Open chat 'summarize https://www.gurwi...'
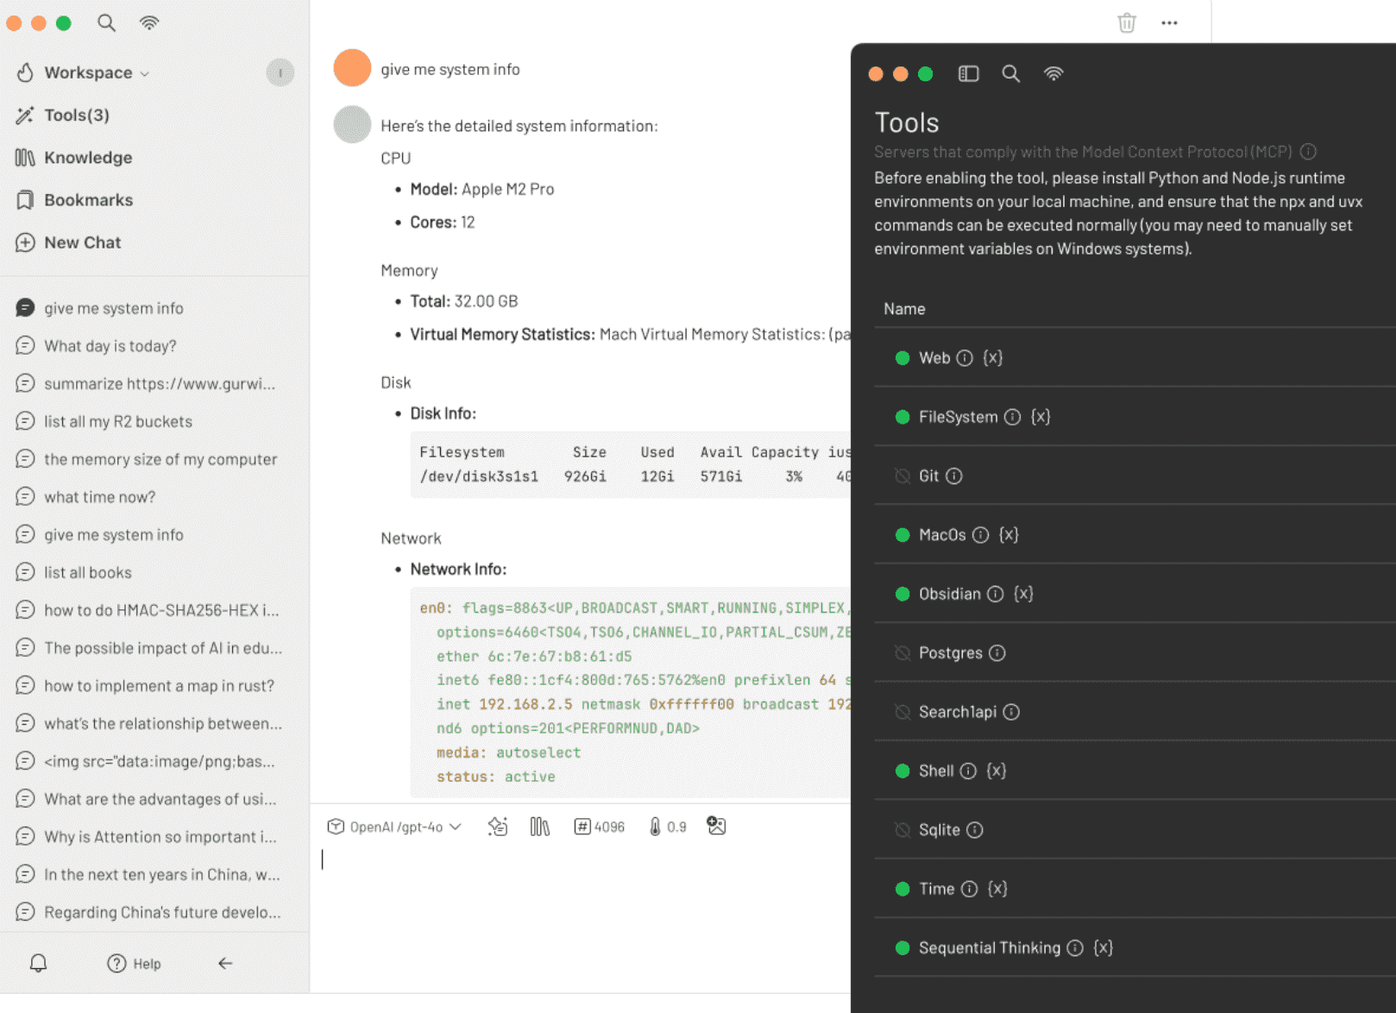The image size is (1396, 1013). (160, 383)
